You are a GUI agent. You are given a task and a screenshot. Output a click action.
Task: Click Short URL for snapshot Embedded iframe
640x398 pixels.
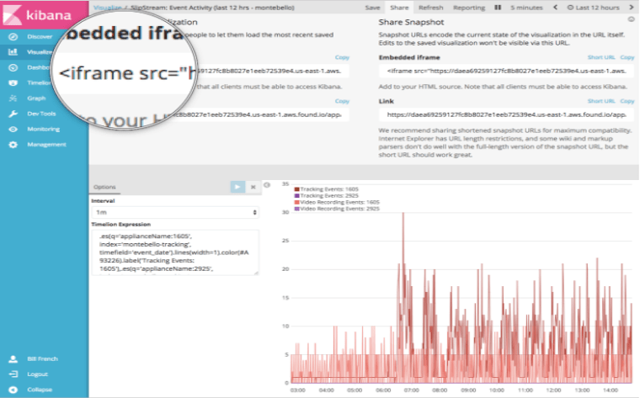pyautogui.click(x=601, y=57)
